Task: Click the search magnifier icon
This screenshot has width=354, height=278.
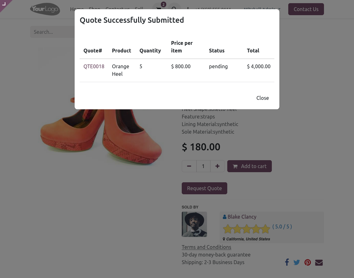Action: point(174,9)
